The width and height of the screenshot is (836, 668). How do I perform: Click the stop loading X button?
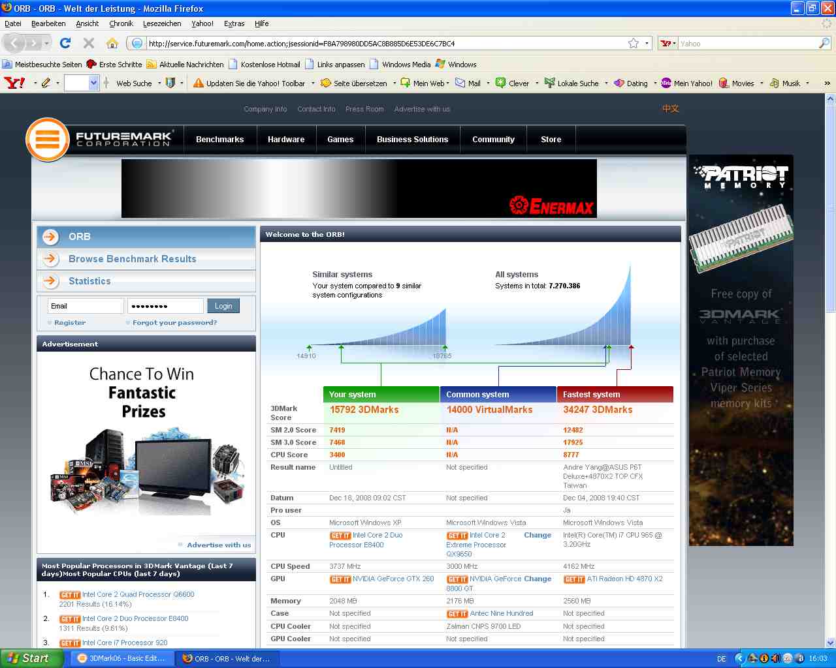(x=89, y=43)
